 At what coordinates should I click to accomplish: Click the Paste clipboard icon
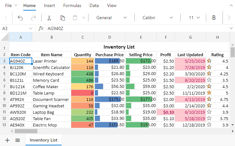click(75, 18)
